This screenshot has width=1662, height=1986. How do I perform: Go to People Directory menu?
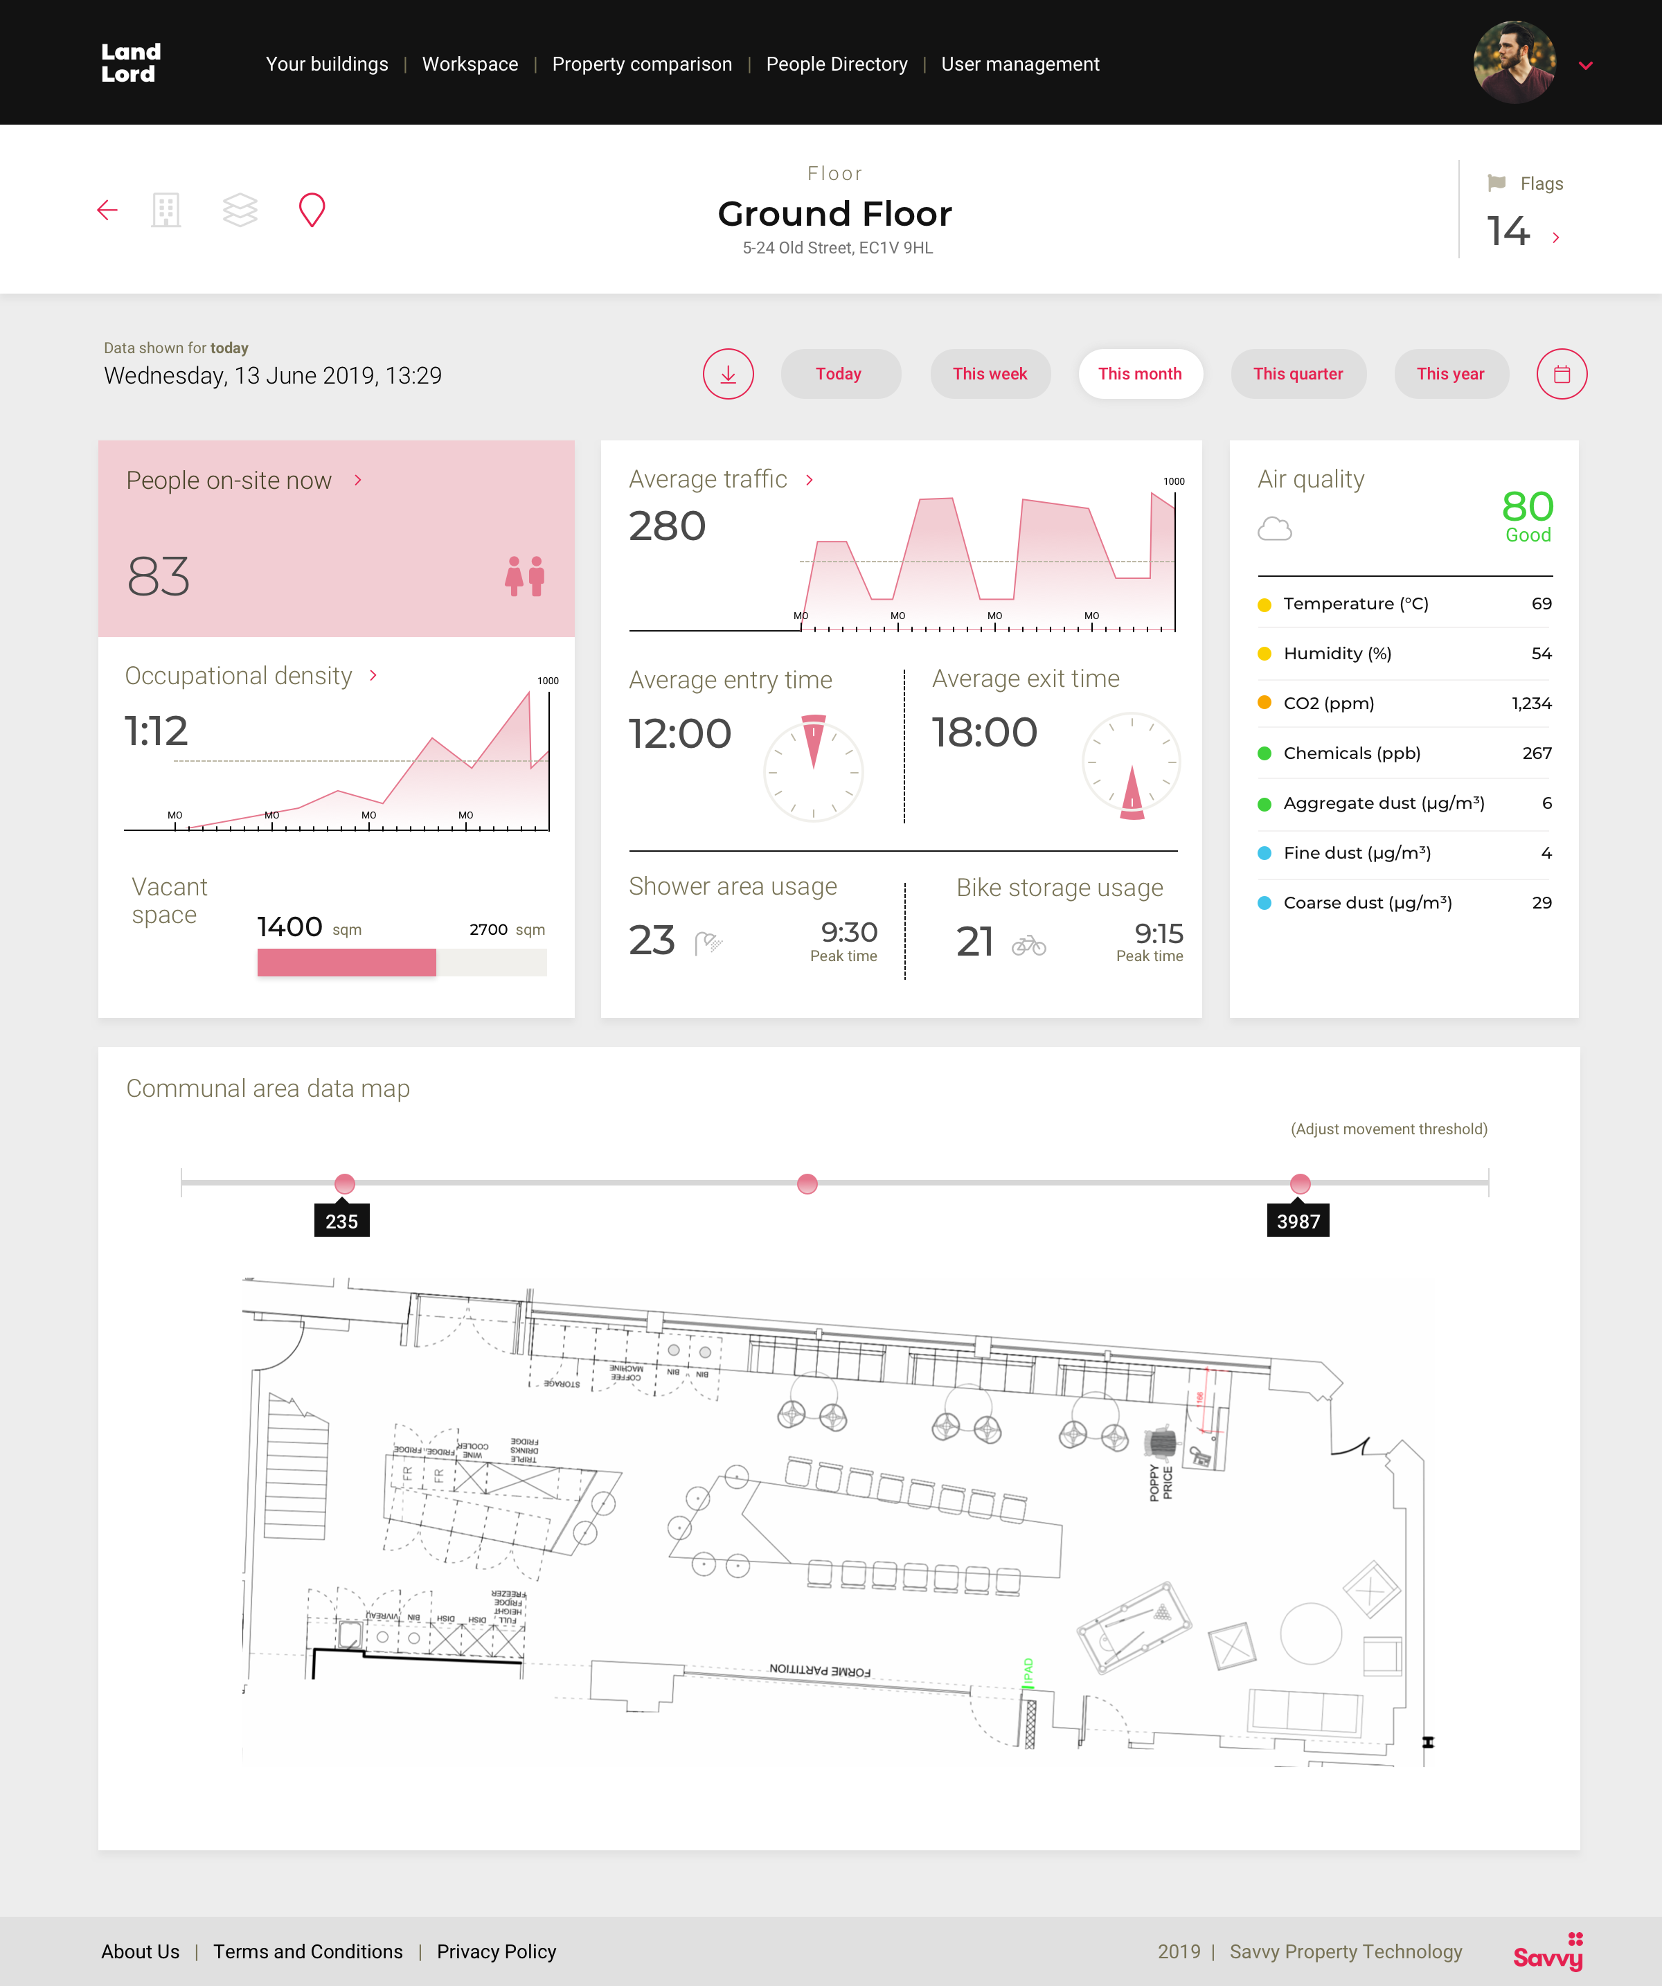point(837,64)
